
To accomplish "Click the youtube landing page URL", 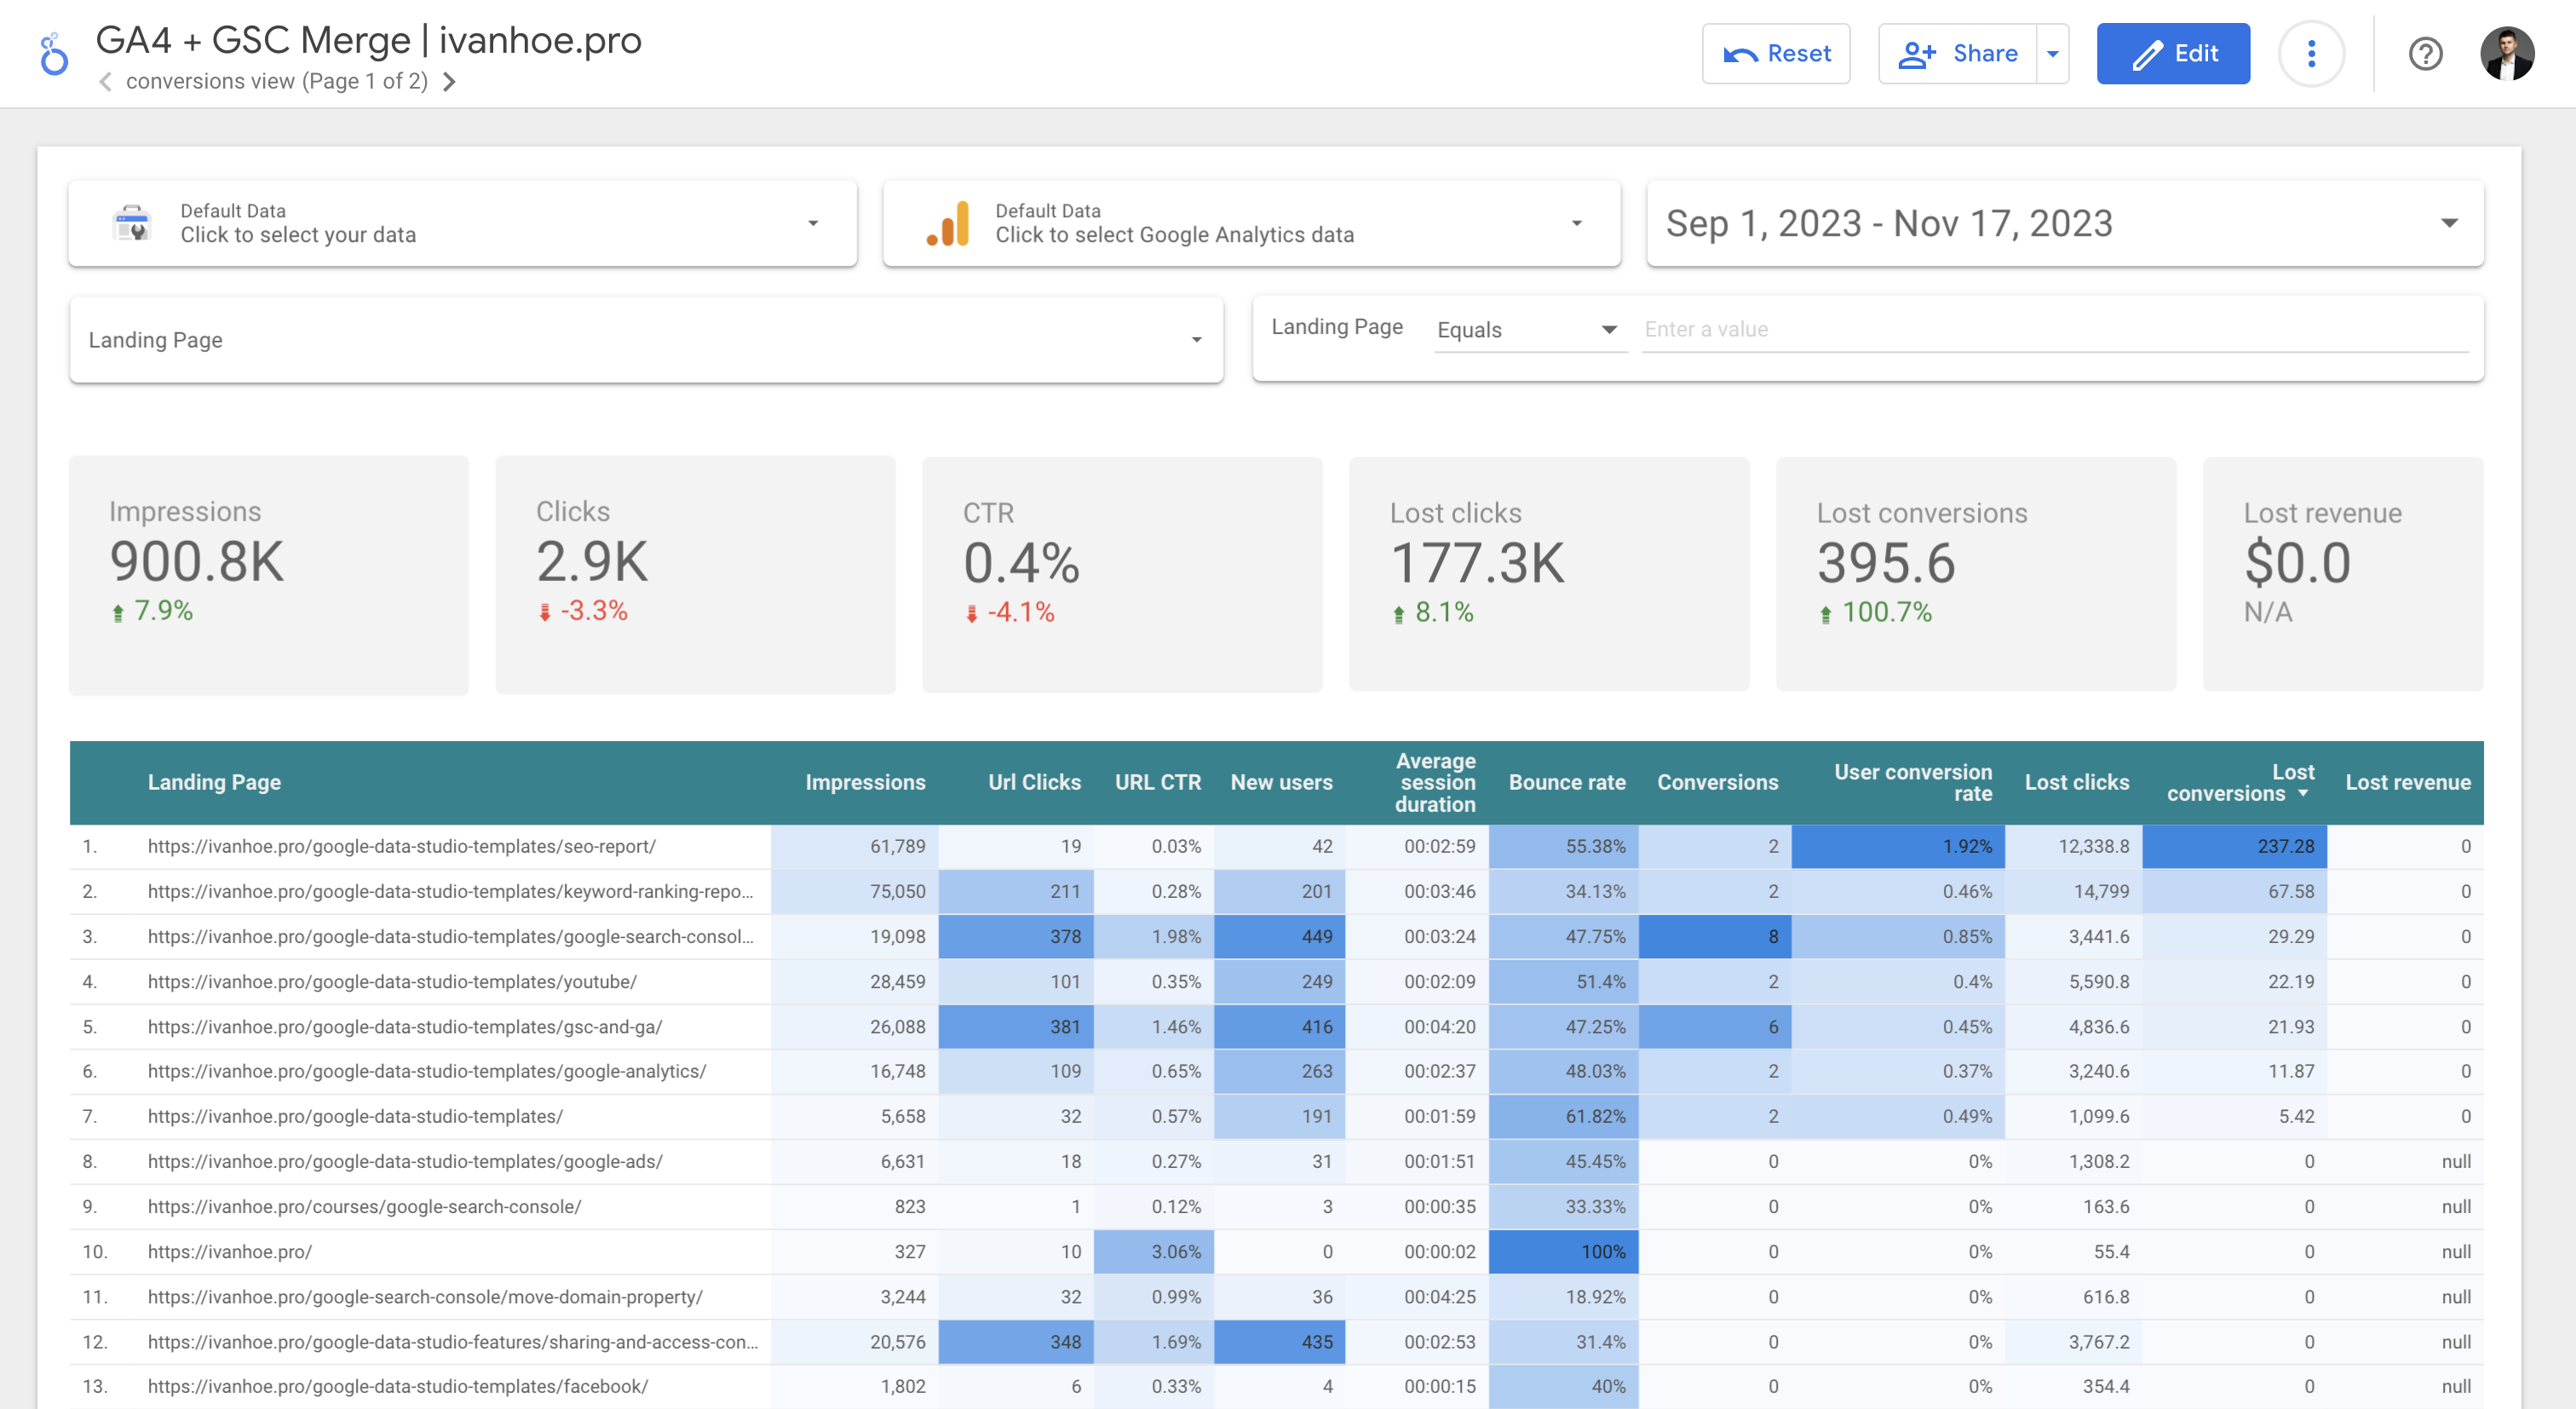I will pyautogui.click(x=392, y=982).
